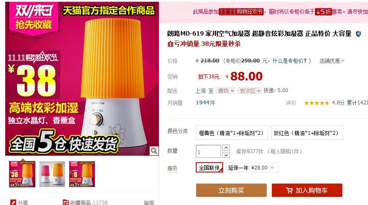Click the magnifier zoom icon on product image

point(154,151)
